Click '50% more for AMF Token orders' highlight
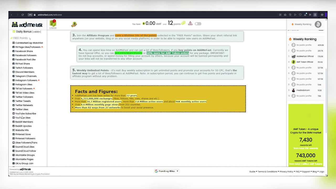Screen dimensions: 336x189 coord(167,53)
